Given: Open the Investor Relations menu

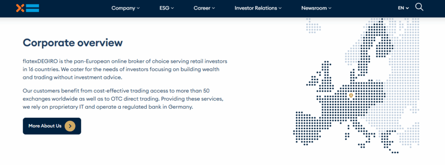Looking at the screenshot, I should pos(258,8).
